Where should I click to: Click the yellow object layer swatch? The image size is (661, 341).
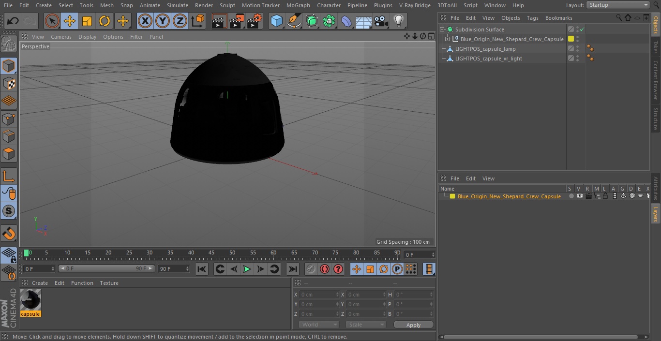click(571, 39)
